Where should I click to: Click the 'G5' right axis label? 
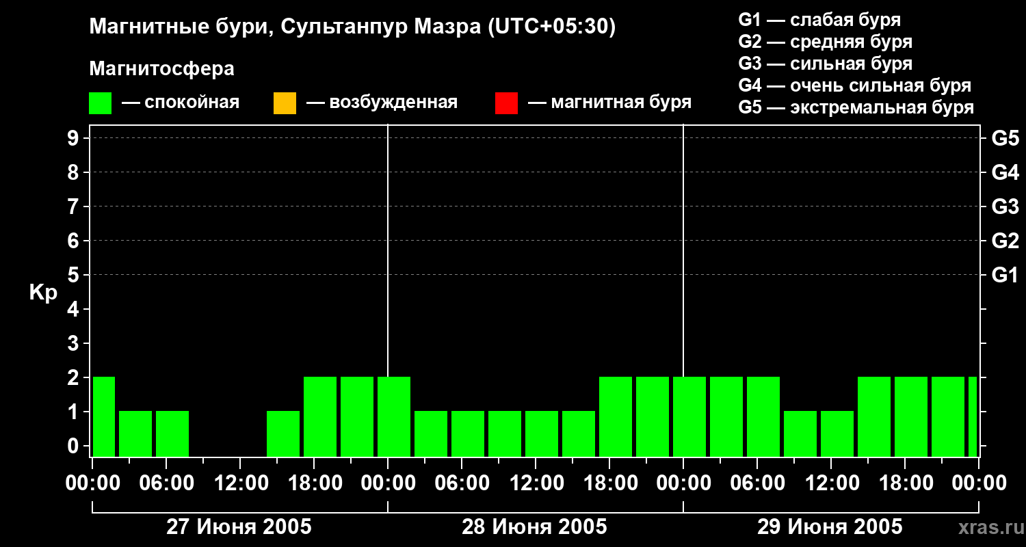(x=1005, y=138)
